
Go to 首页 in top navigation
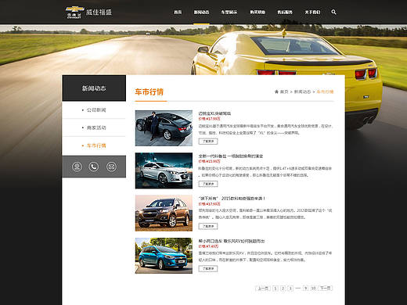tap(178, 13)
